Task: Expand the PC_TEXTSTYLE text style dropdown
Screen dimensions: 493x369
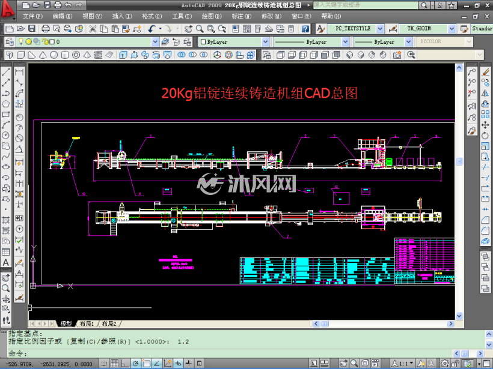Action: point(380,29)
